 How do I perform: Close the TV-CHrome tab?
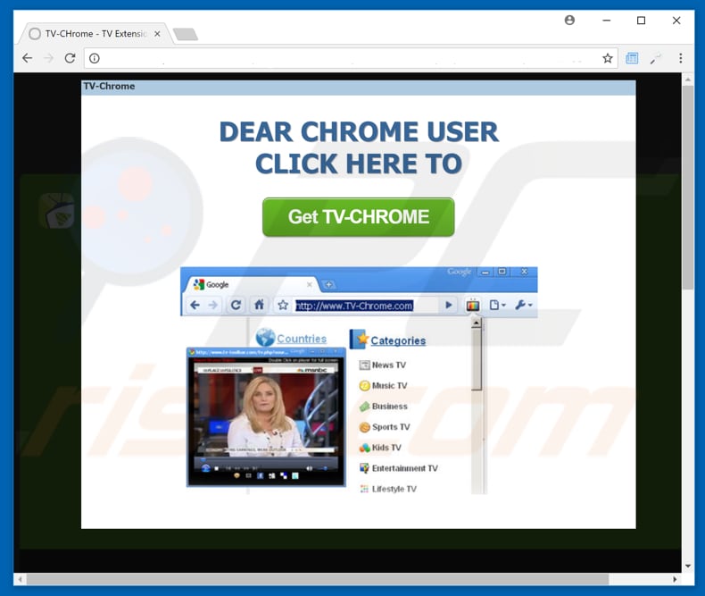(x=157, y=34)
